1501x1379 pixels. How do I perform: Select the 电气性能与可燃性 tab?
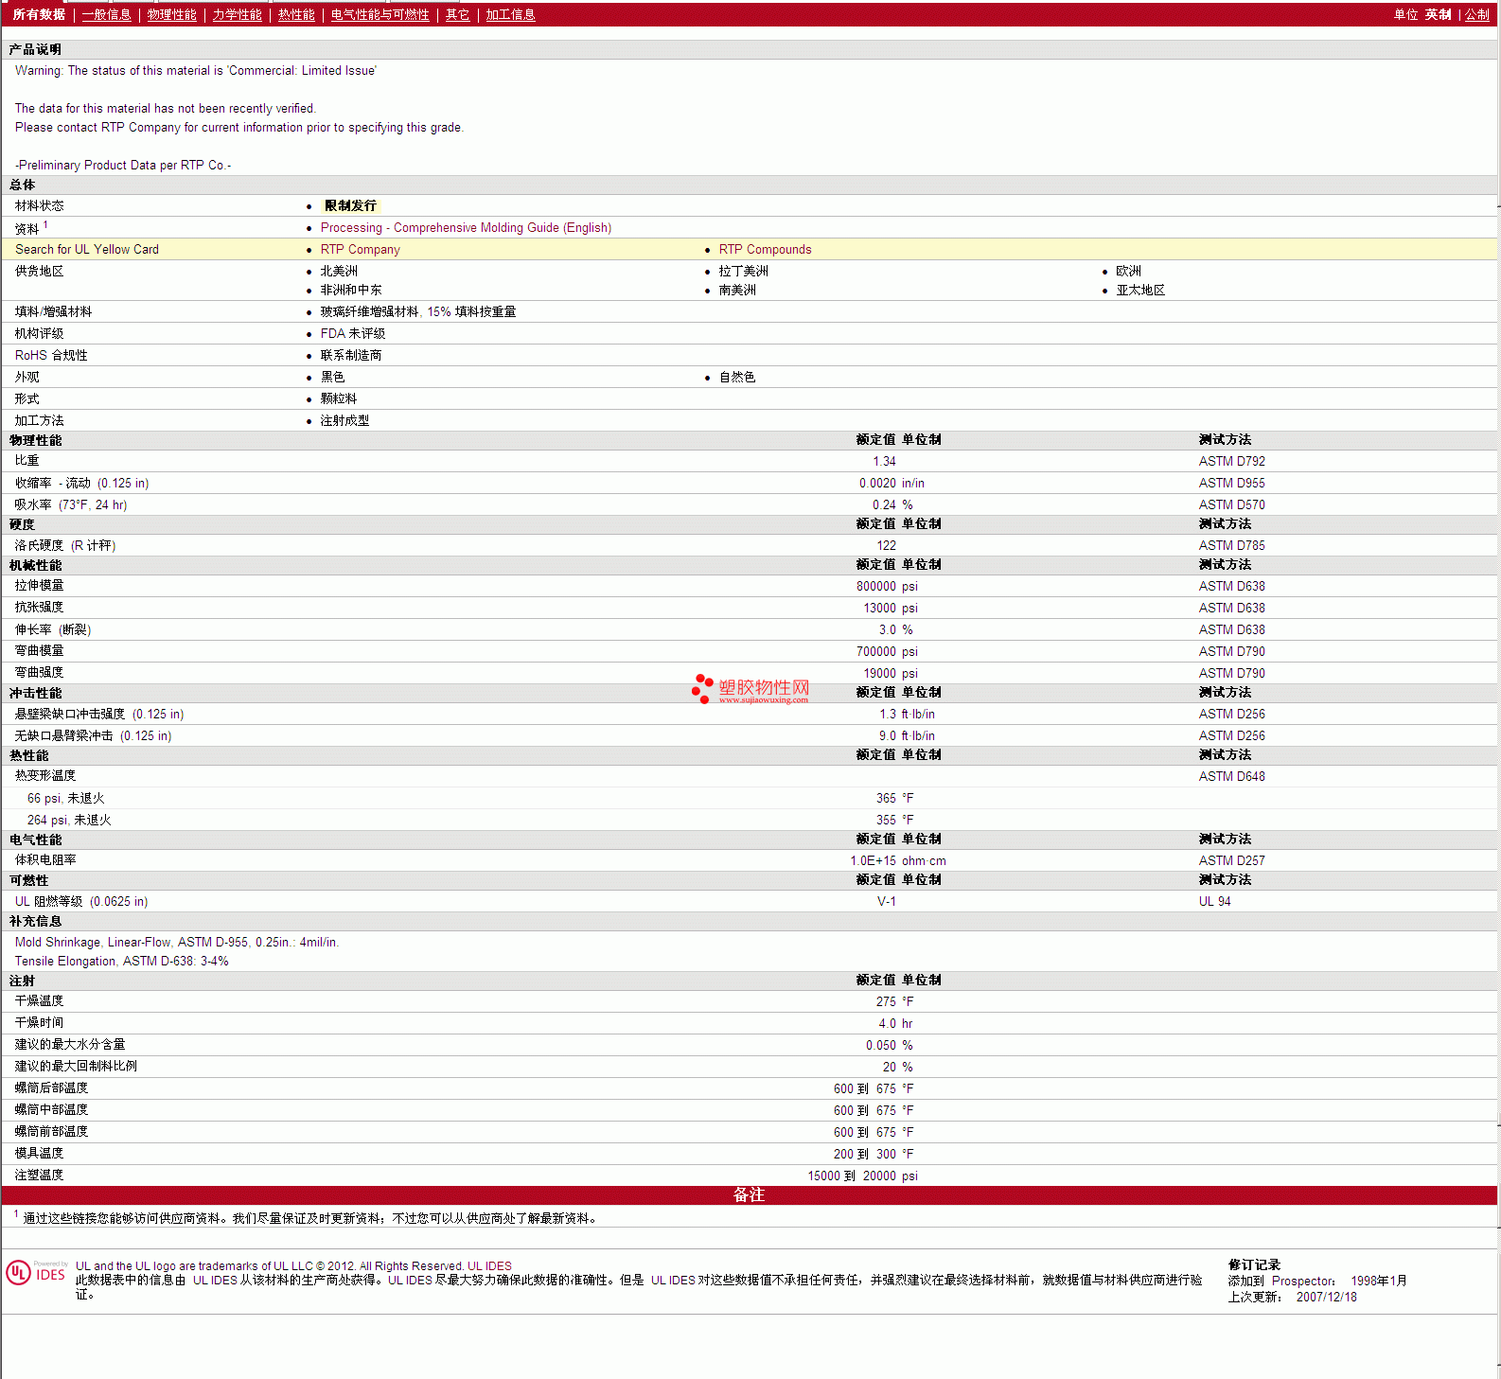click(380, 15)
